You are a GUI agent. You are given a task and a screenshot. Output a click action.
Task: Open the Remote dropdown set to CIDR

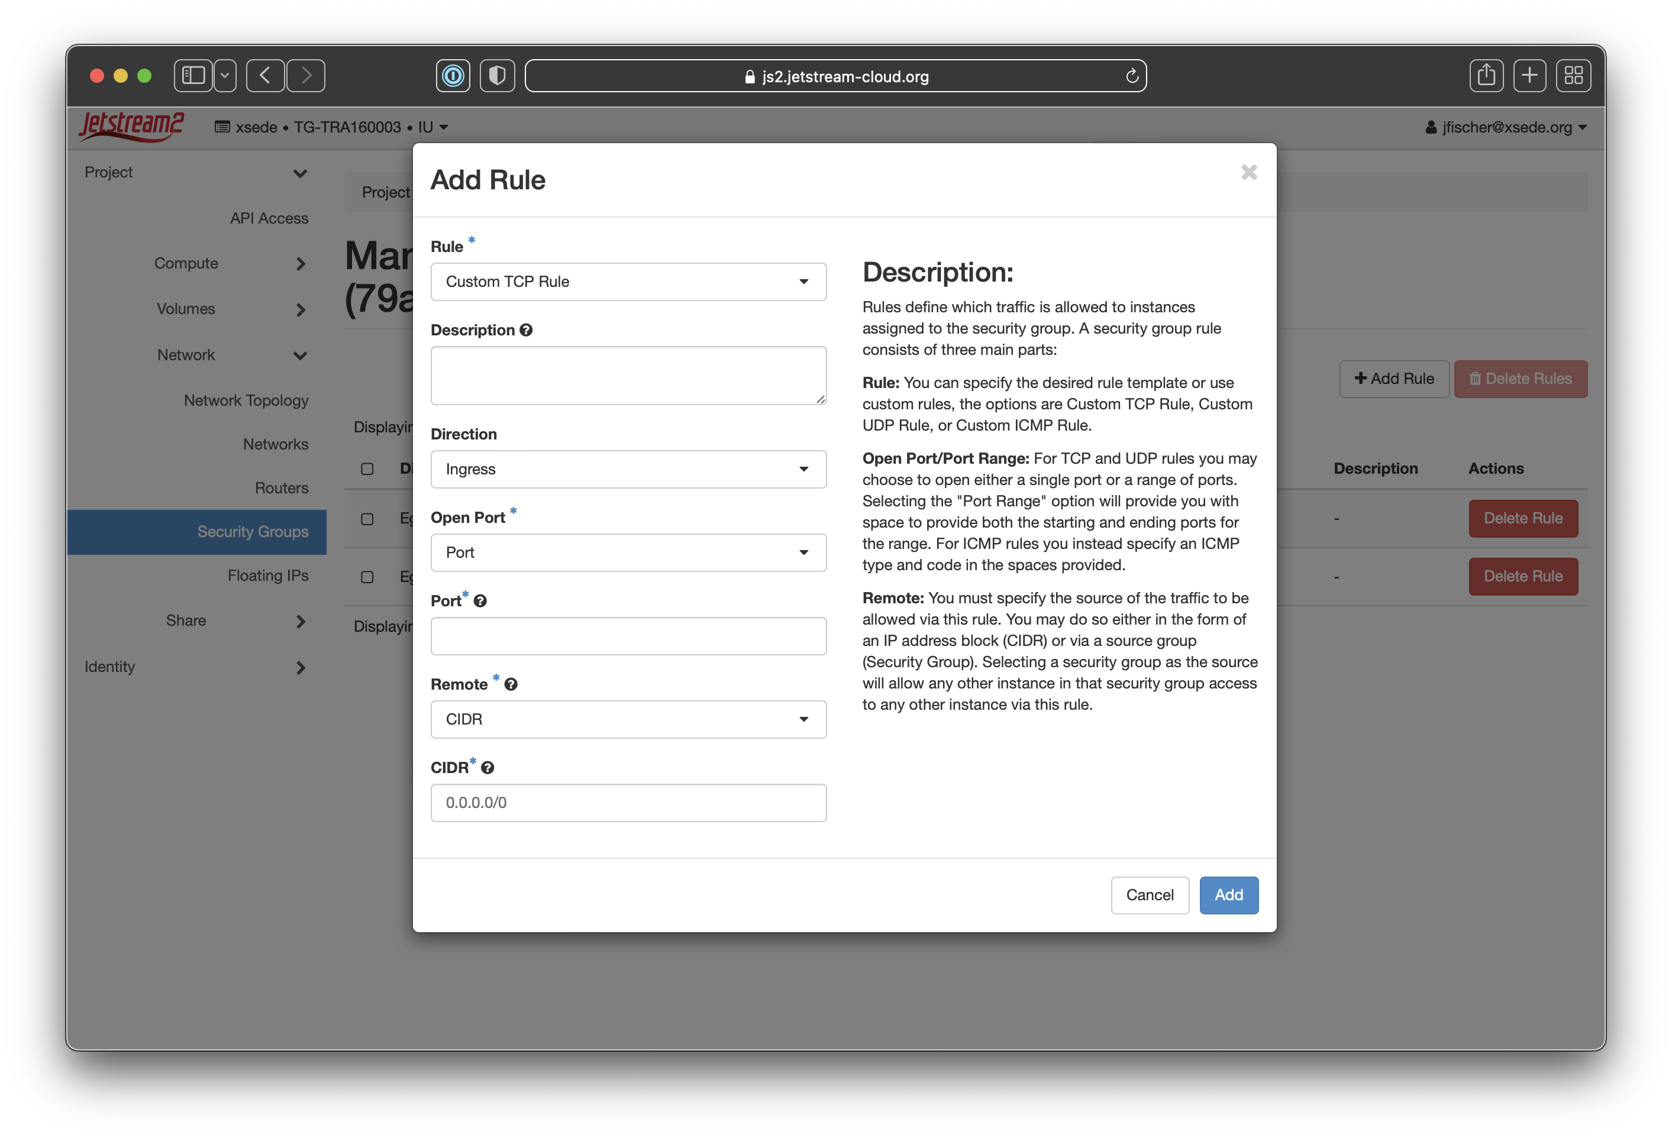click(x=628, y=719)
